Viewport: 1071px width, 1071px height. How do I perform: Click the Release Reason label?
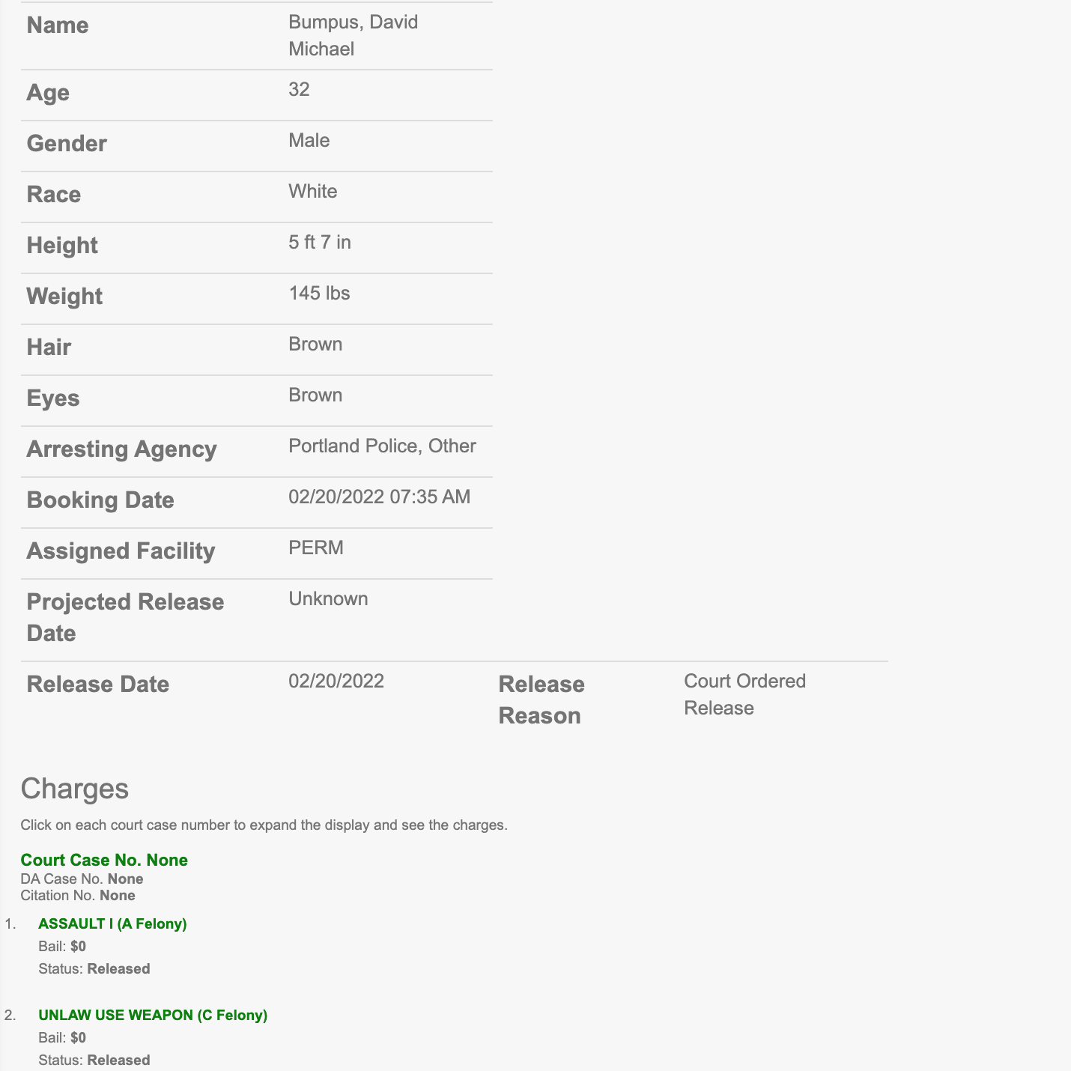pos(541,700)
